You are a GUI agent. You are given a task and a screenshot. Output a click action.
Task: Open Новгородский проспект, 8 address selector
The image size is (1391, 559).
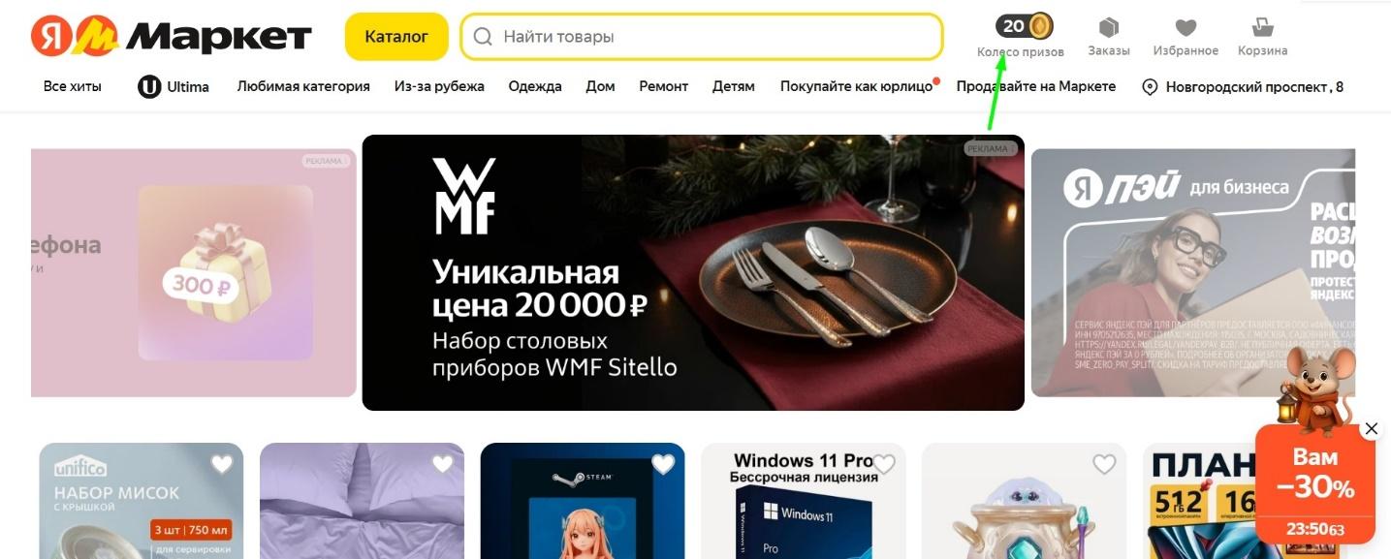pyautogui.click(x=1243, y=87)
